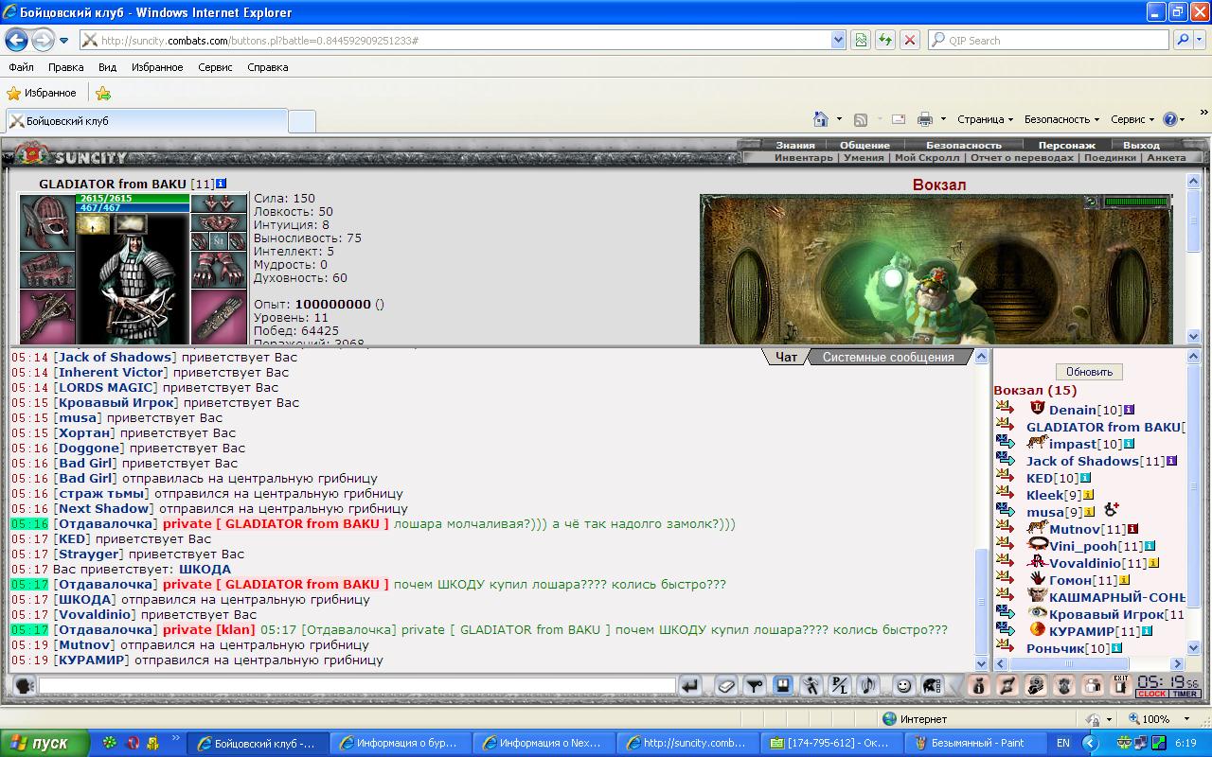1212x757 pixels.
Task: Open the Файл menu
Action: pyautogui.click(x=21, y=67)
